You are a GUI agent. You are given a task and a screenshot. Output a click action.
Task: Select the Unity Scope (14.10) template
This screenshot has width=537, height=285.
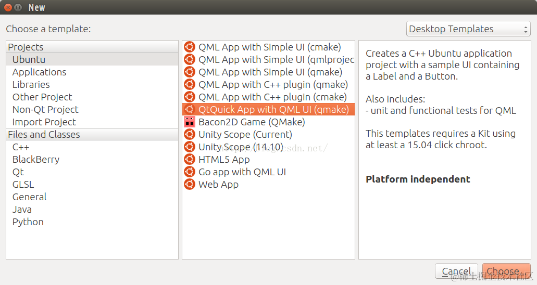click(269, 147)
